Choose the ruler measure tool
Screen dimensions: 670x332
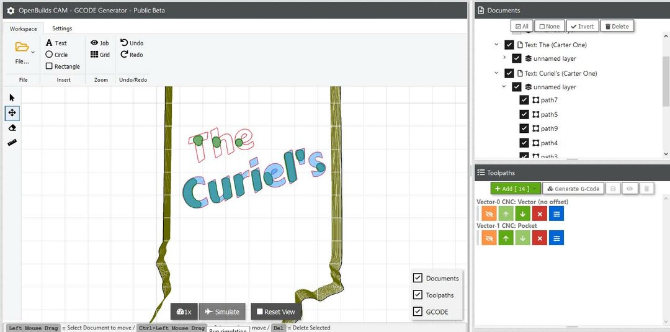pyautogui.click(x=12, y=143)
